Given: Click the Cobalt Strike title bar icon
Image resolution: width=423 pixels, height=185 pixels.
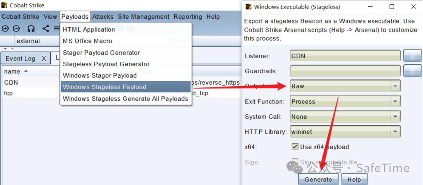Looking at the screenshot, I should [4, 5].
